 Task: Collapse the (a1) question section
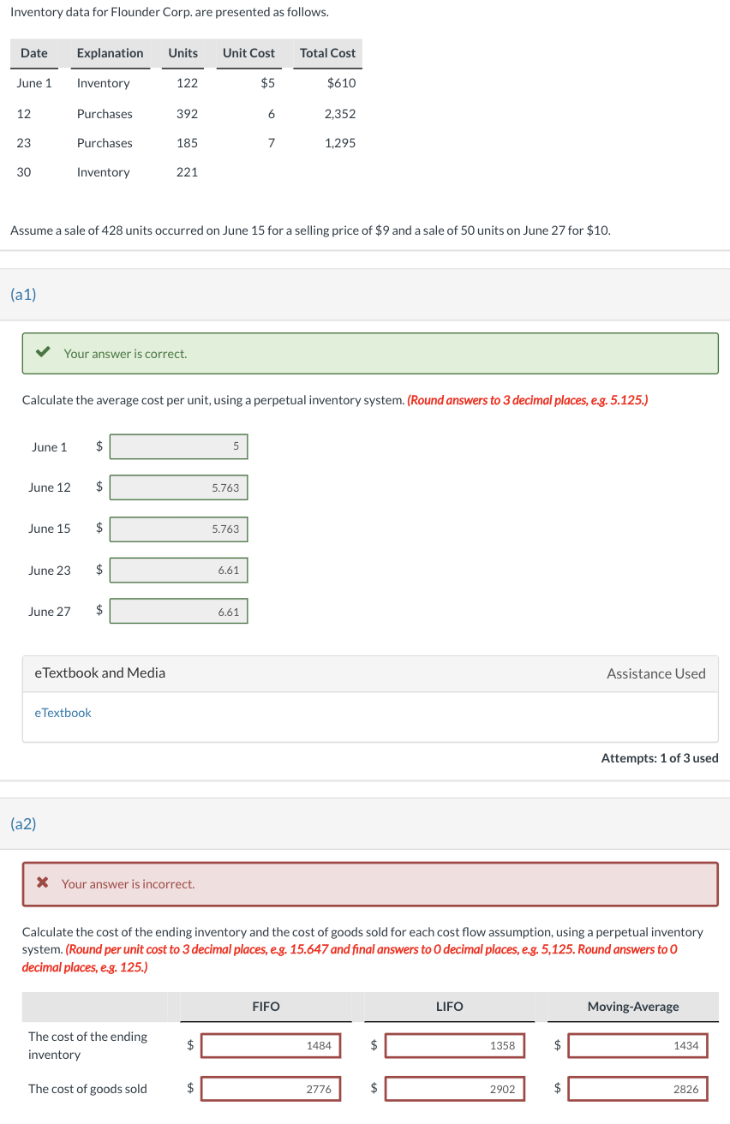point(21,295)
